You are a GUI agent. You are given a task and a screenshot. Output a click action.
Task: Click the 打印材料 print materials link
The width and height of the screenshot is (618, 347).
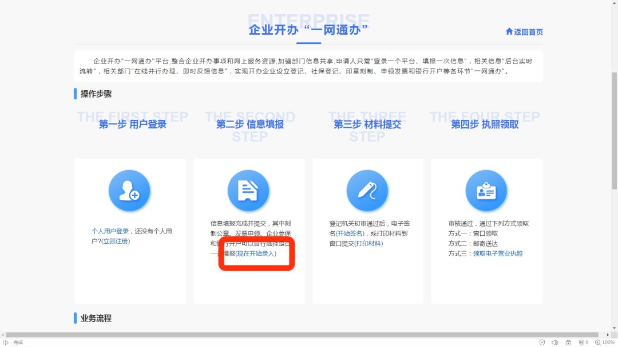(x=369, y=244)
